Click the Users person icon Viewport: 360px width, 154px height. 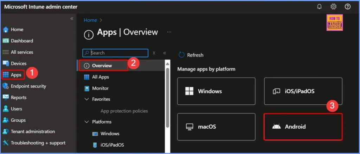click(6, 109)
